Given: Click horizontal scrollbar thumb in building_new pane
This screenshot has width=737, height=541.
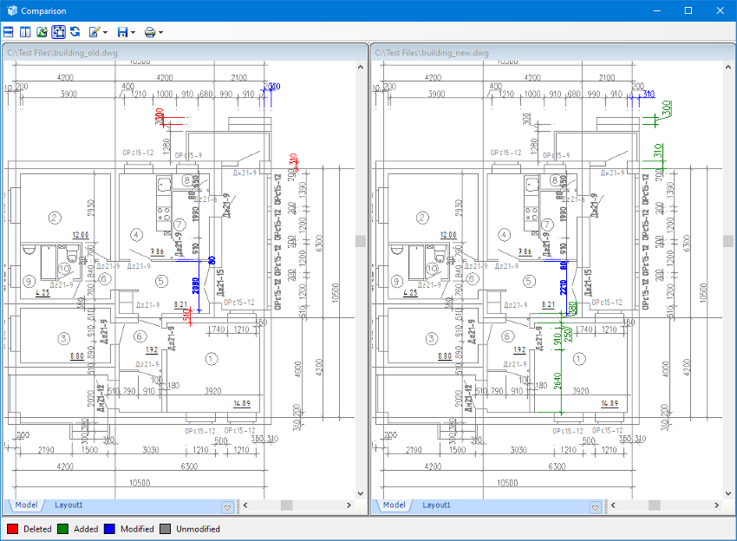Looking at the screenshot, I should (655, 505).
